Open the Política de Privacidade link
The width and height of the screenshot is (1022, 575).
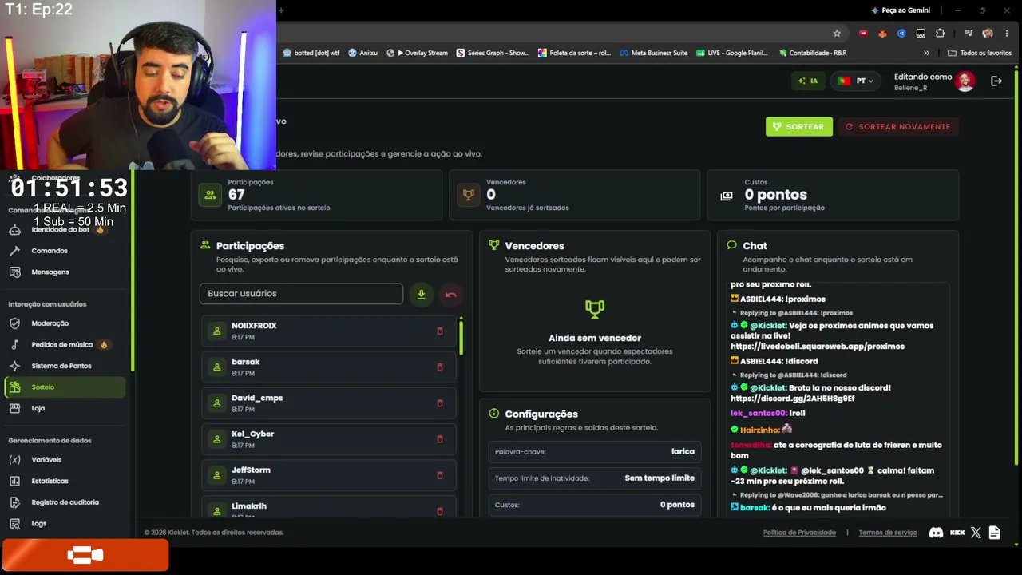799,533
